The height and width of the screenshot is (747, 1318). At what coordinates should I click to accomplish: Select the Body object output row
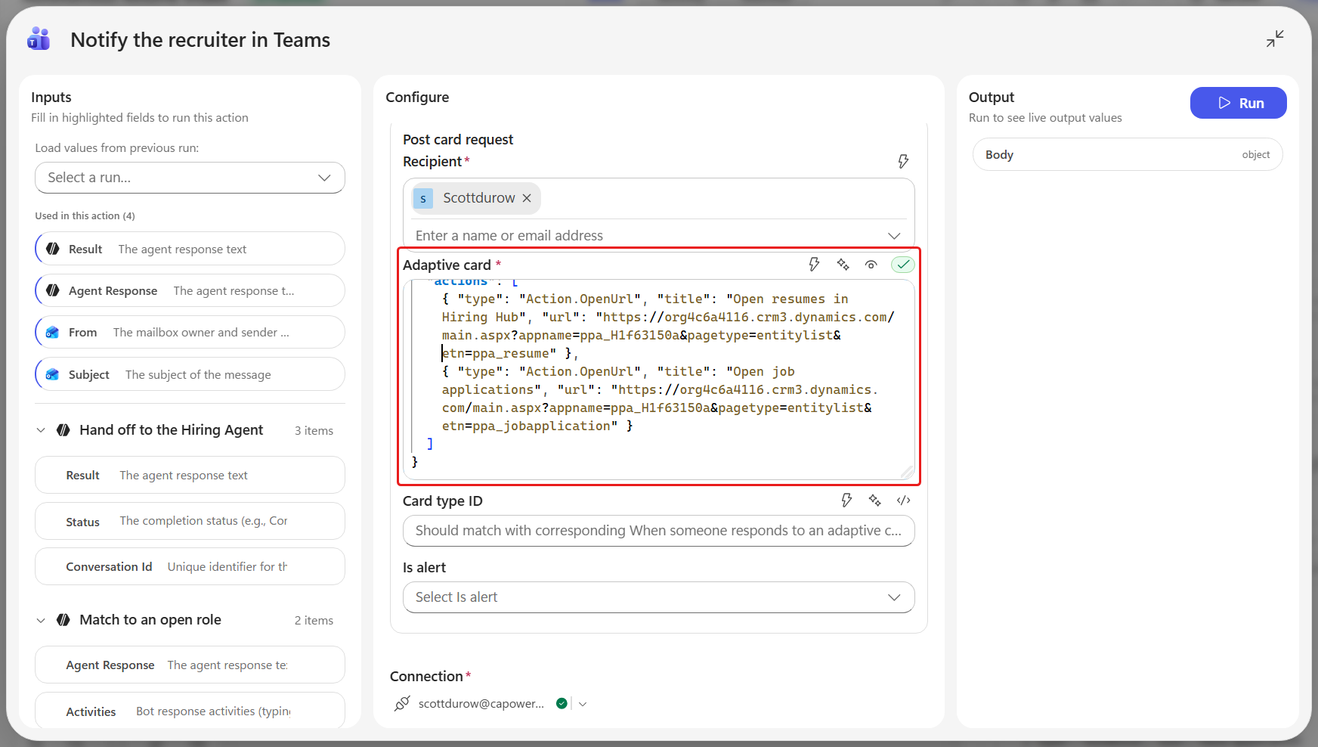click(1128, 154)
